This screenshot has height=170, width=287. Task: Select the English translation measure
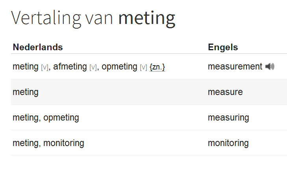225,92
